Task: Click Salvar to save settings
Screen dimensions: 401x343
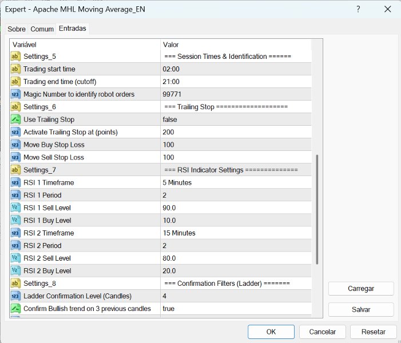Action: (361, 309)
